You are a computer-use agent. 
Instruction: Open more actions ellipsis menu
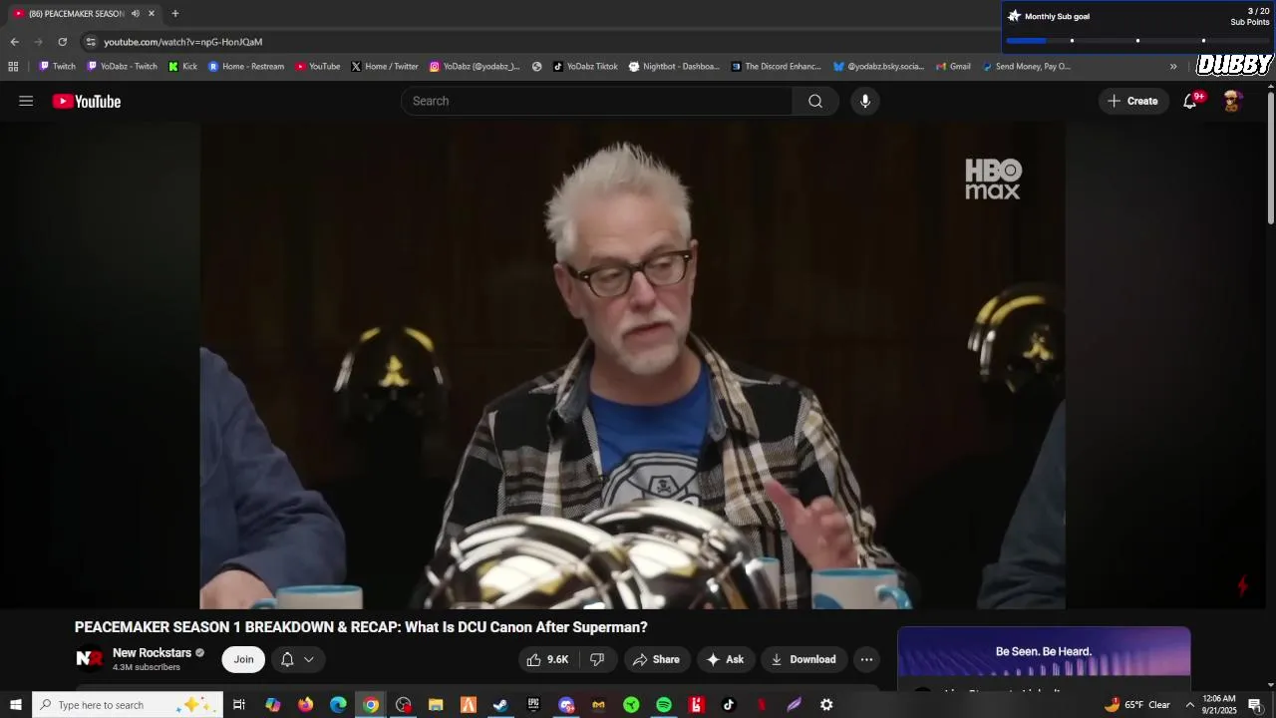click(866, 659)
